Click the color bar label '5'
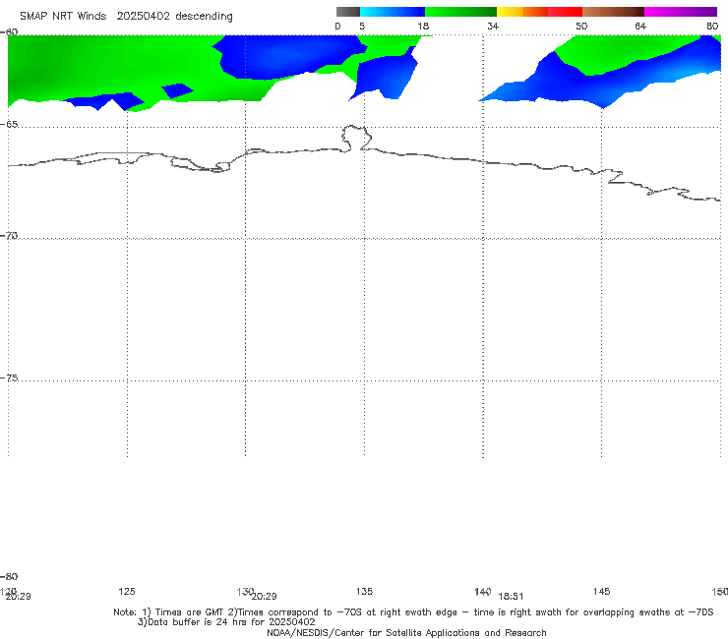The height and width of the screenshot is (639, 728). coord(362,26)
